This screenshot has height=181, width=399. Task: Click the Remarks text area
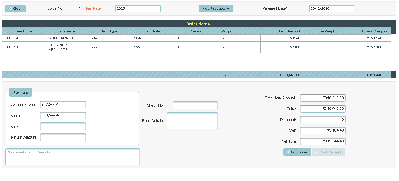(x=73, y=157)
